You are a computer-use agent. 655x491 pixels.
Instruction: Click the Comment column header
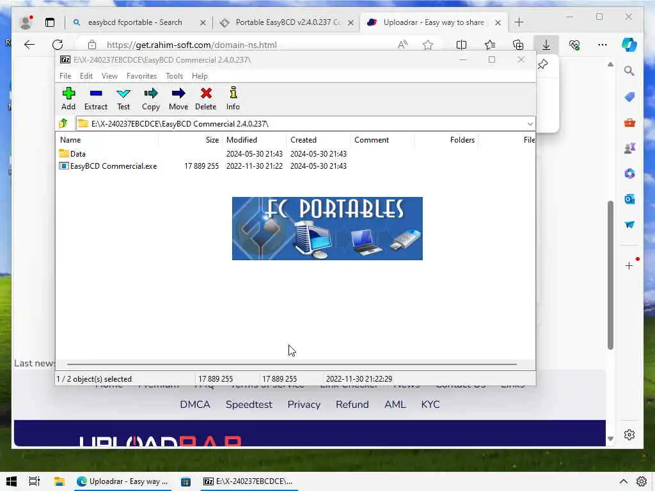pos(383,140)
